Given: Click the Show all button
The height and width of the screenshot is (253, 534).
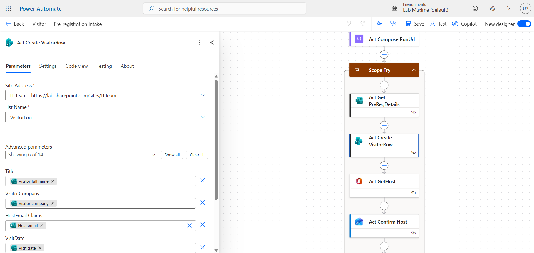Looking at the screenshot, I should pyautogui.click(x=172, y=155).
